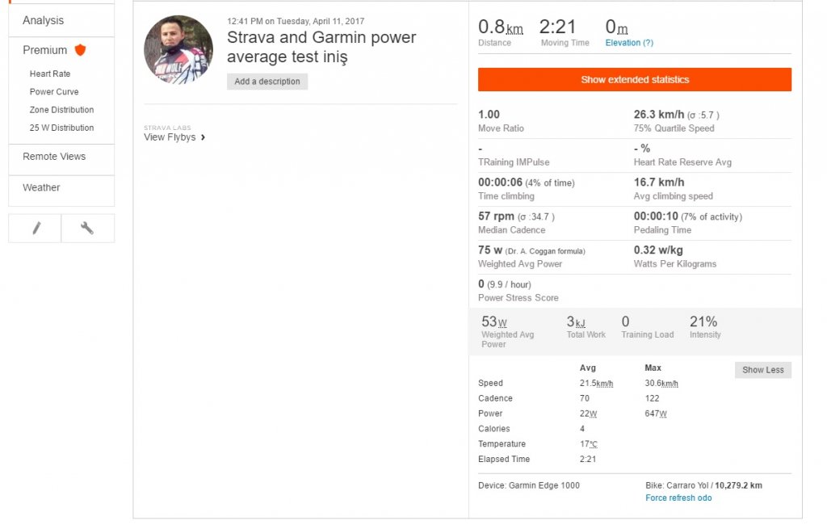
Task: Open Zone Distribution page
Action: [x=61, y=110]
